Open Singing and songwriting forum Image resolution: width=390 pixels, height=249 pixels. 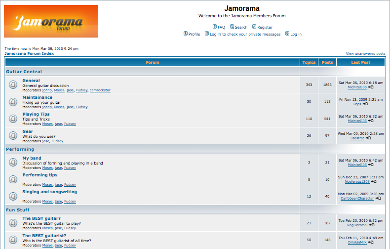click(x=50, y=192)
